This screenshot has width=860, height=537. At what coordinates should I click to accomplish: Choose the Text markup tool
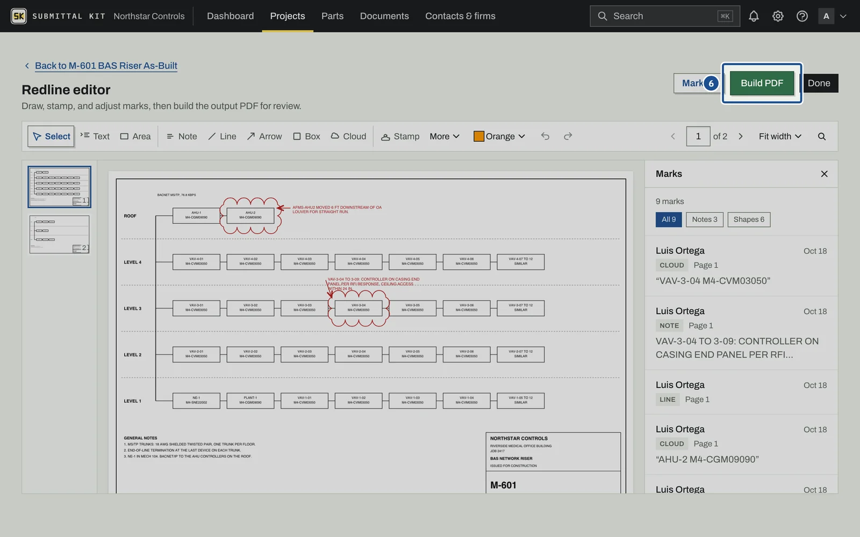pyautogui.click(x=95, y=136)
